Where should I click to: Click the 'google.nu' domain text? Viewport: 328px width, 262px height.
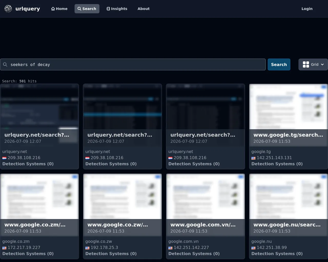[262, 242]
